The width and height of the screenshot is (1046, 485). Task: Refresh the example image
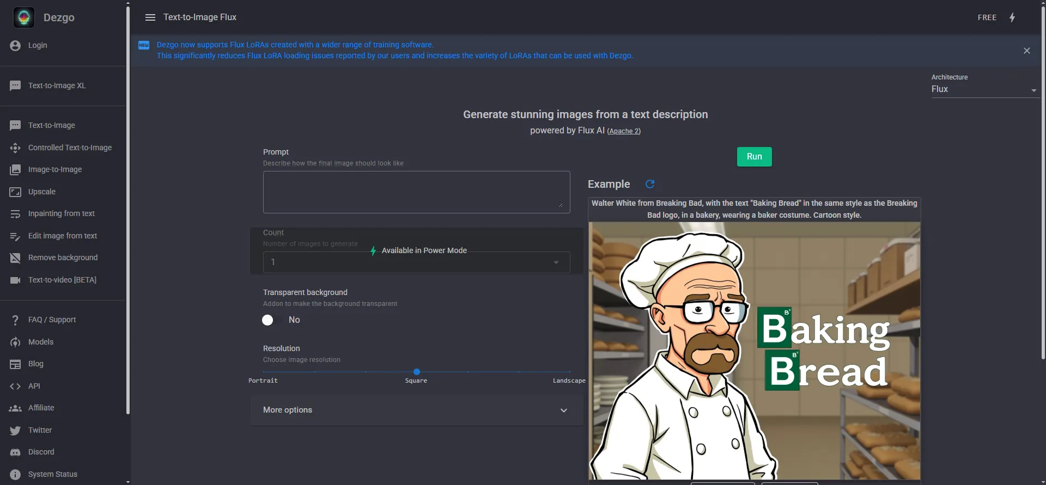coord(649,184)
